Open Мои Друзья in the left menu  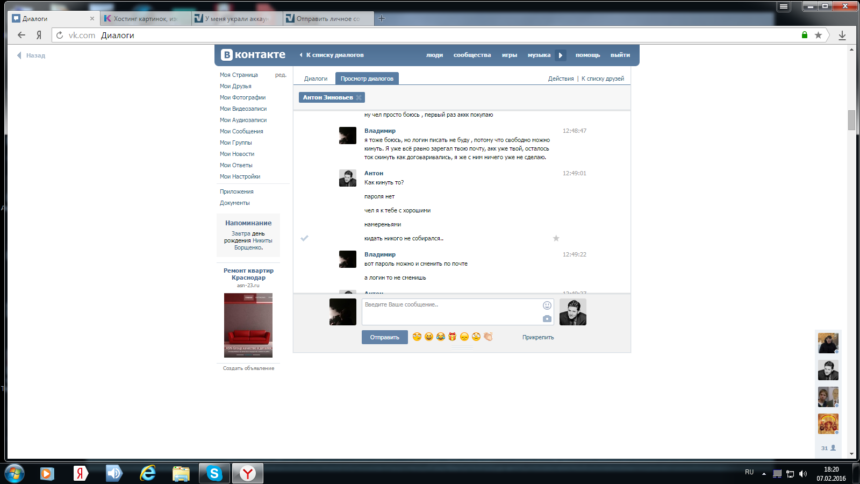[235, 86]
